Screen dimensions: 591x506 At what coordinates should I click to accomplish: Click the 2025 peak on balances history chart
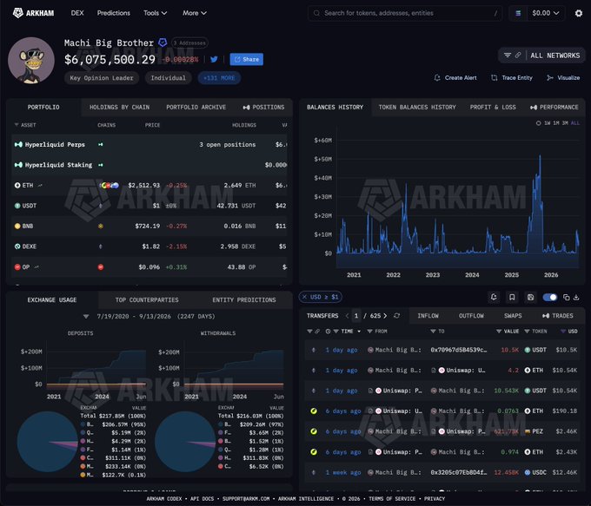point(540,155)
